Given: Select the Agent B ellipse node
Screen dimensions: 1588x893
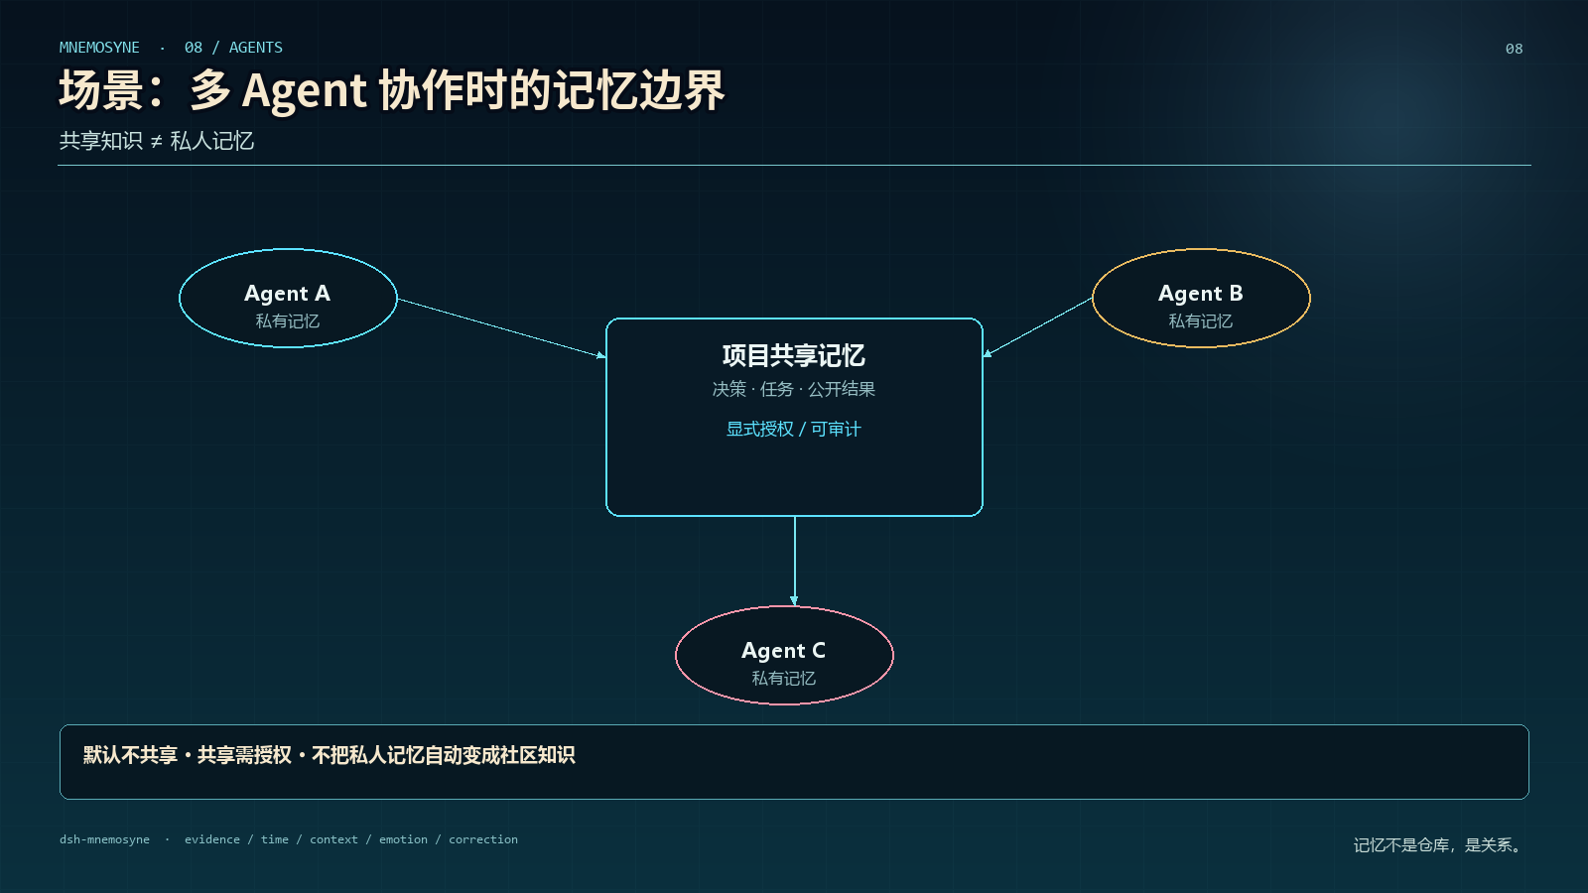Looking at the screenshot, I should tap(1201, 298).
